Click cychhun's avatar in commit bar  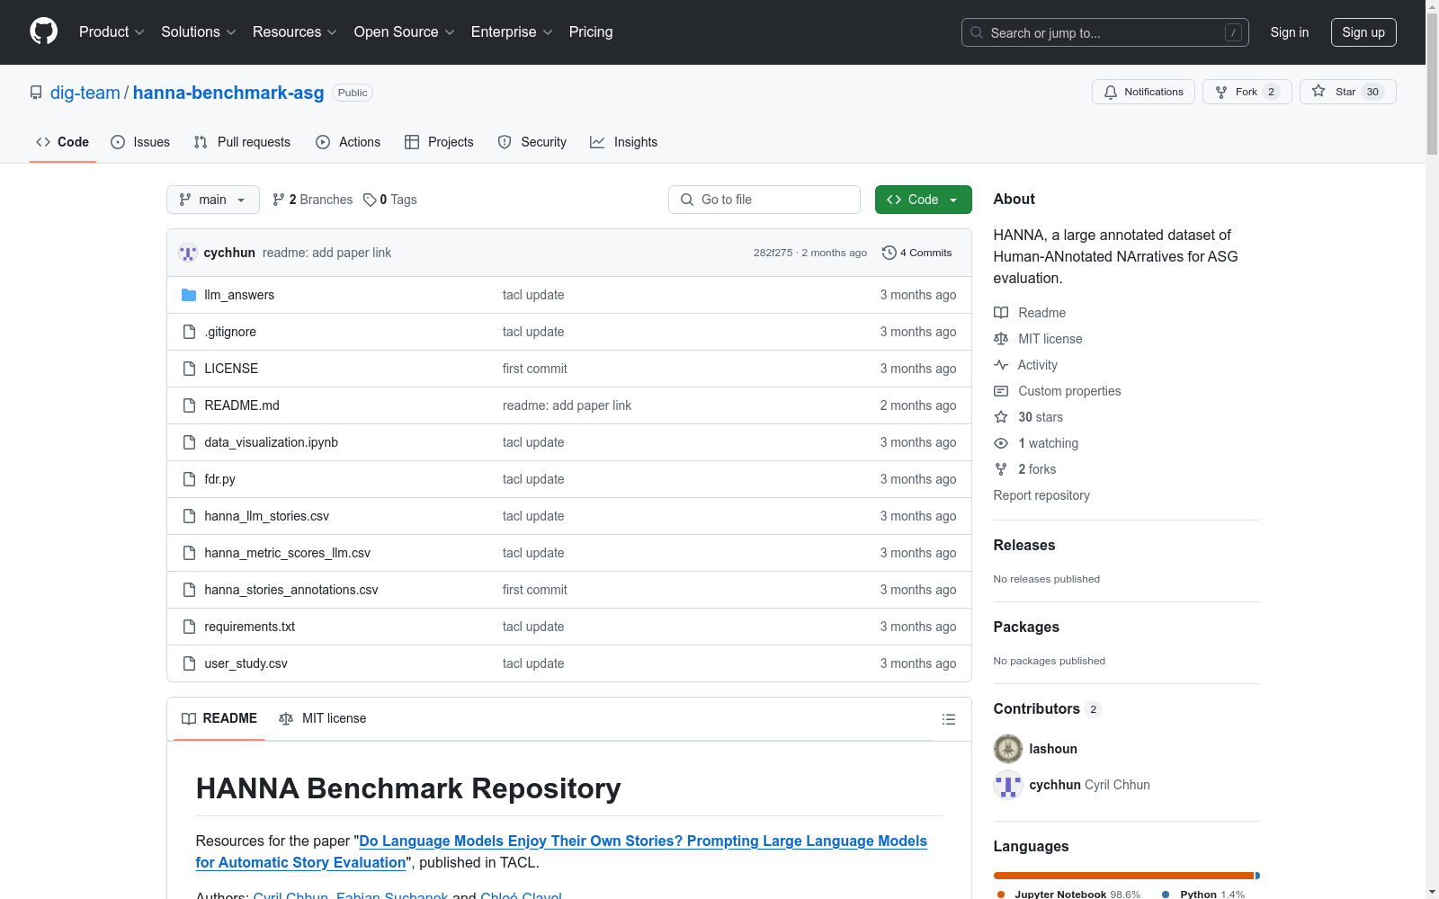click(x=188, y=253)
